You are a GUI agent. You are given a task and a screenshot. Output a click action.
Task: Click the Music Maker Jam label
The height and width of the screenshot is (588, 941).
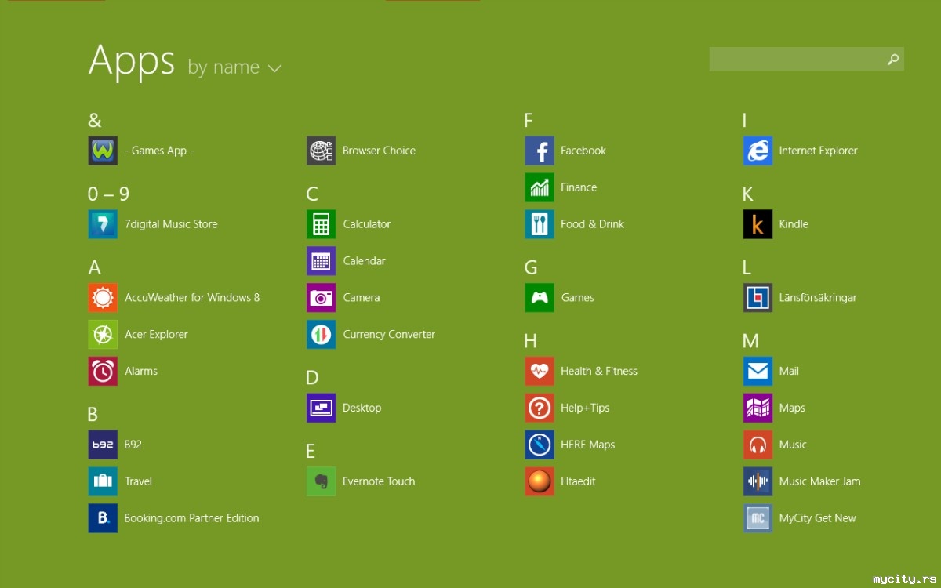point(819,481)
